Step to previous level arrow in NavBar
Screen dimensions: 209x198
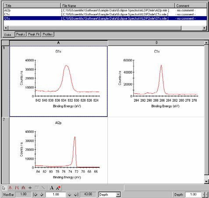tap(42, 194)
